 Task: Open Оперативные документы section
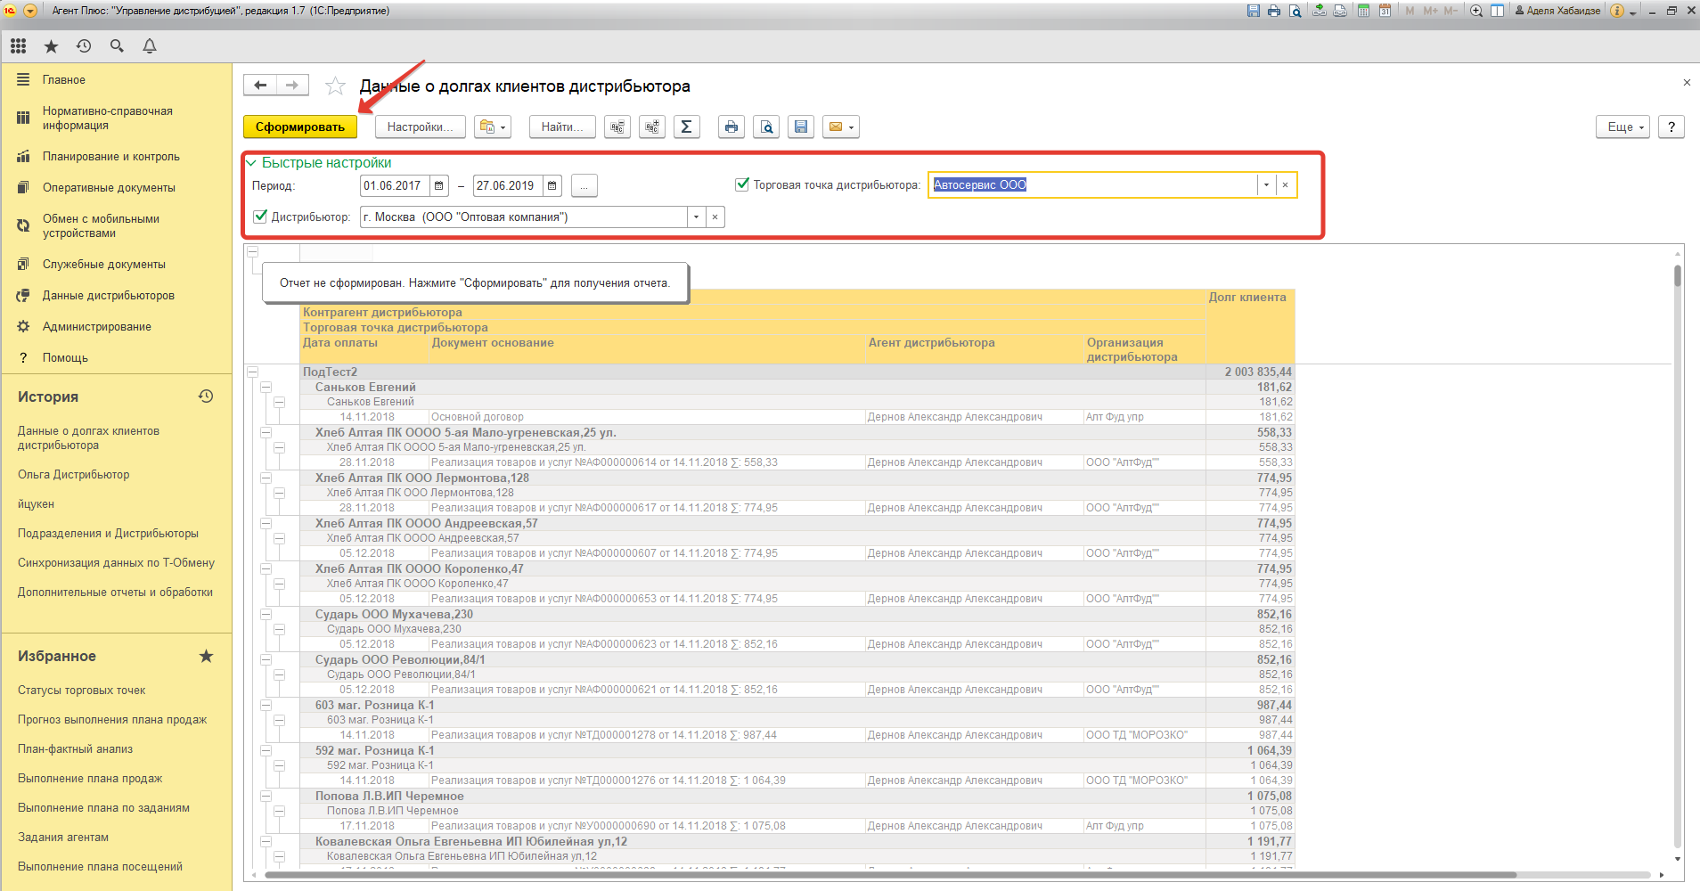coord(109,187)
